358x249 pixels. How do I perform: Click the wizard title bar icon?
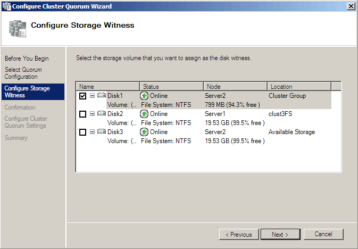6,6
